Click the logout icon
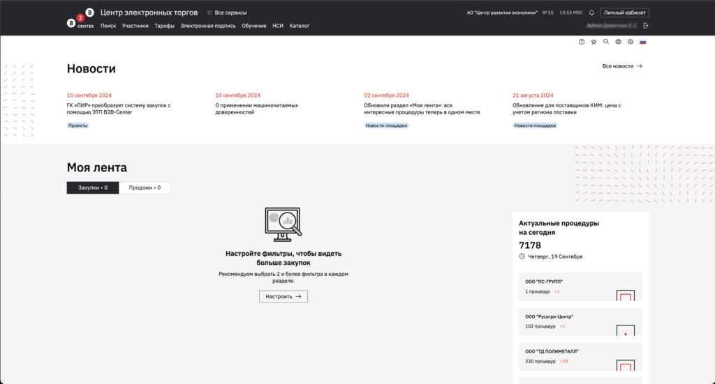This screenshot has height=384, width=715. [x=645, y=26]
